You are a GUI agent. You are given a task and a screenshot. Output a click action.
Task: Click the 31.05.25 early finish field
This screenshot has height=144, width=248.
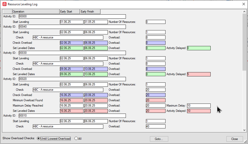point(96,22)
